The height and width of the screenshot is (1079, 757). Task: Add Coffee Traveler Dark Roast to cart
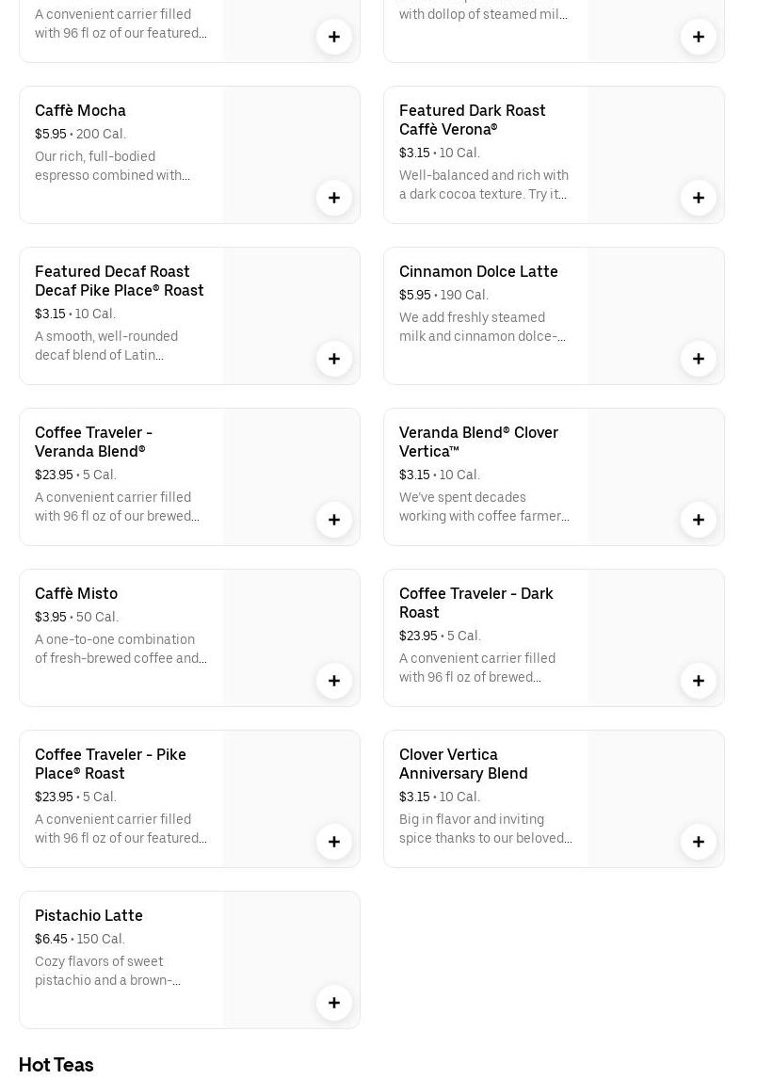tap(699, 681)
